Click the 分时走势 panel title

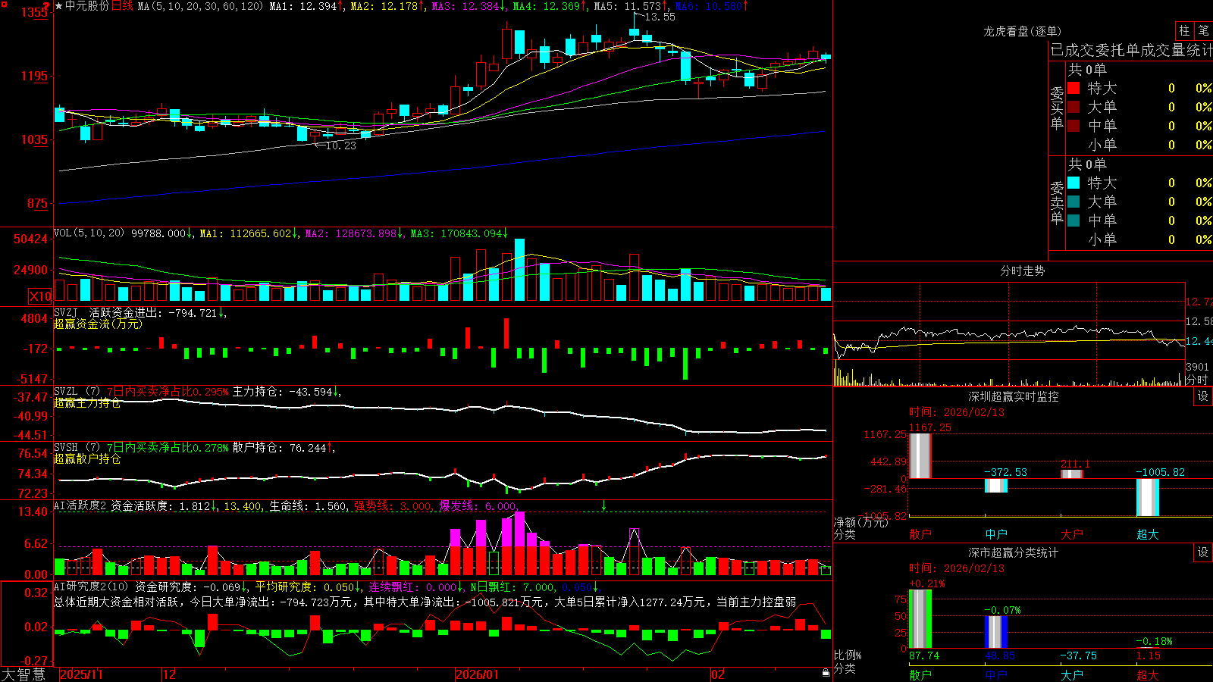click(1022, 271)
